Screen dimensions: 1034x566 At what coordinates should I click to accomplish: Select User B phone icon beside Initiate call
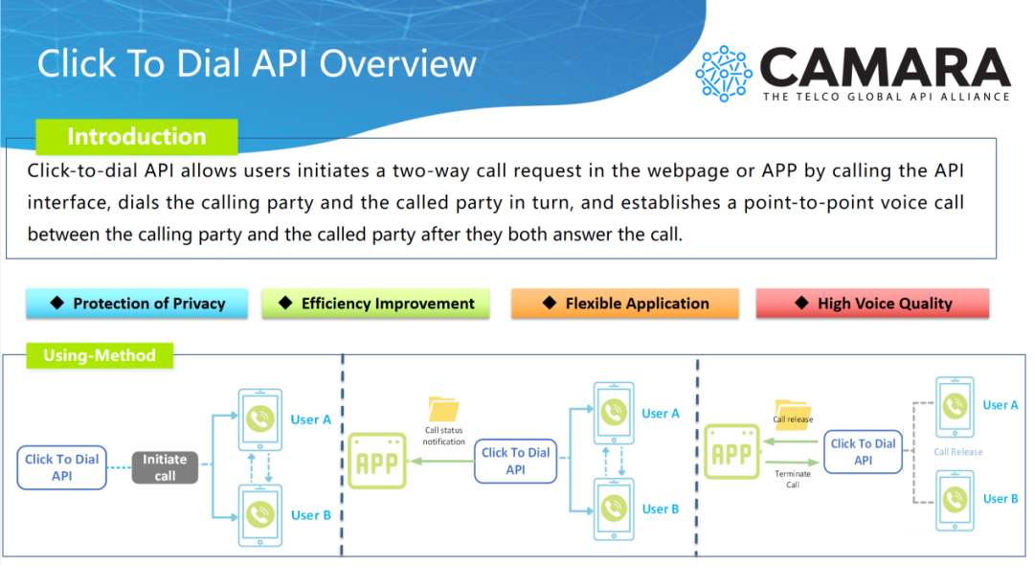[259, 515]
